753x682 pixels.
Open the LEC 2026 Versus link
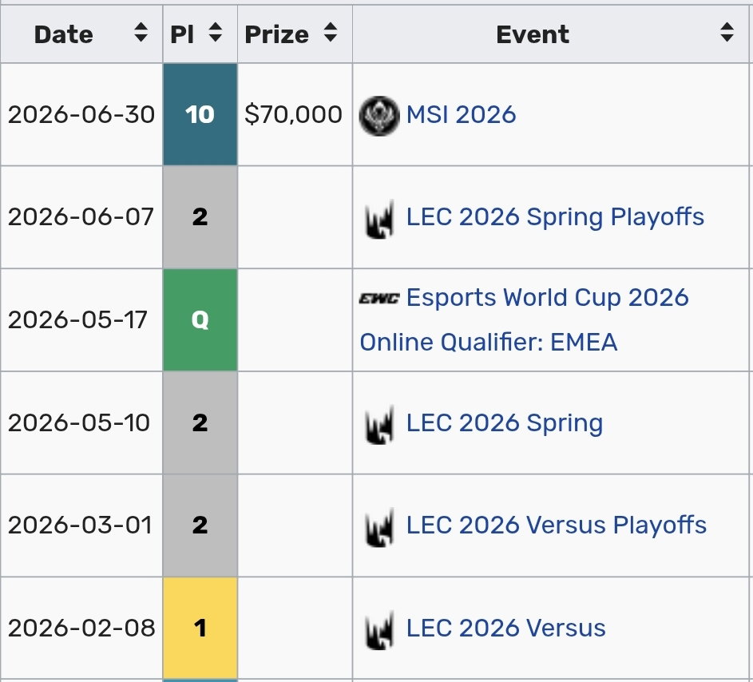[x=506, y=628]
